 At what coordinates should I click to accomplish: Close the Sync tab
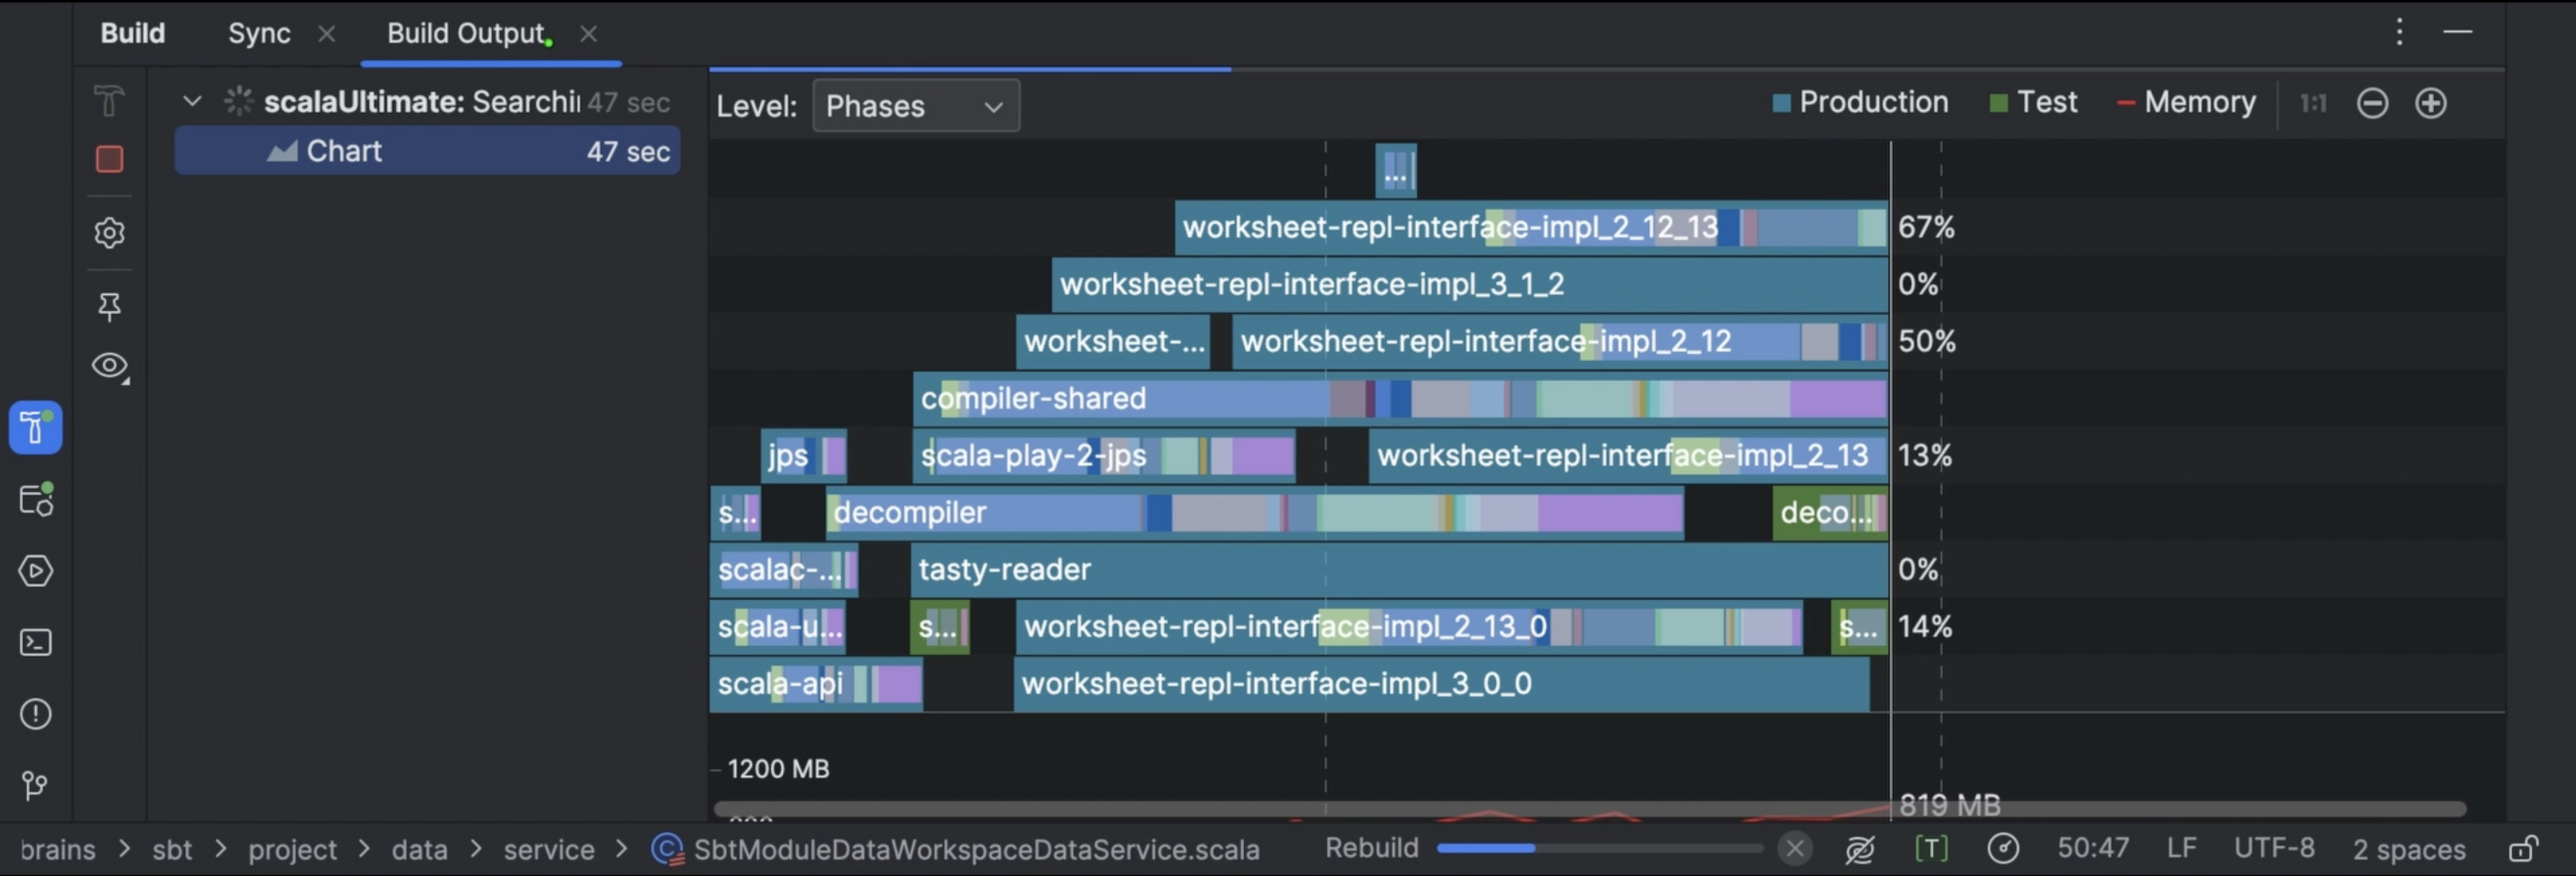coord(326,34)
